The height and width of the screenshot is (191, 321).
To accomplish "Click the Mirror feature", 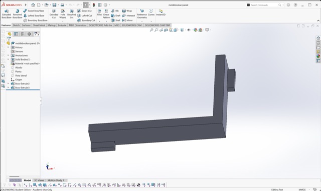I will tap(127, 20).
